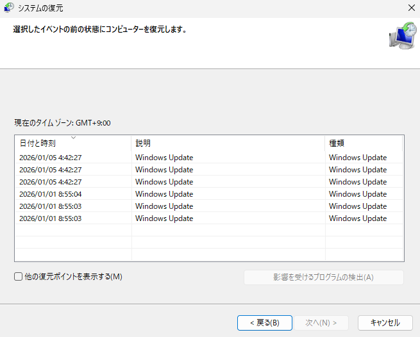Viewport: 420px width, 337px height.
Task: Click the 戻る(B) back button
Action: pos(265,323)
